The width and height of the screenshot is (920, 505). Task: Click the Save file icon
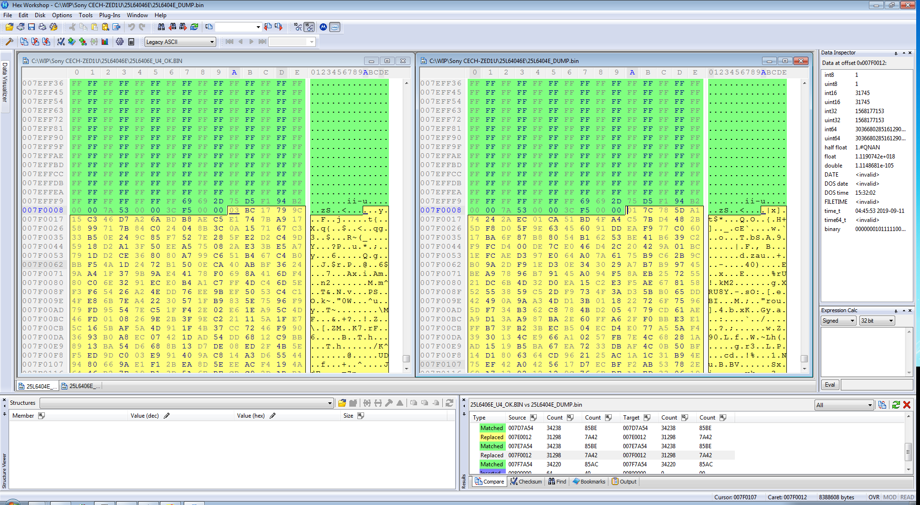click(x=31, y=27)
